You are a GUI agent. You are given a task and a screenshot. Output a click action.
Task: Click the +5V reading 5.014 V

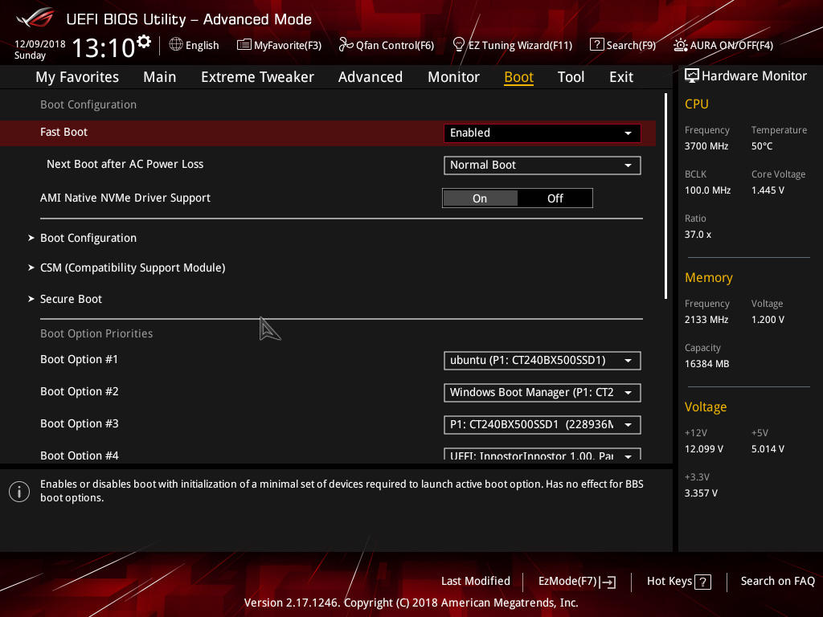point(768,449)
